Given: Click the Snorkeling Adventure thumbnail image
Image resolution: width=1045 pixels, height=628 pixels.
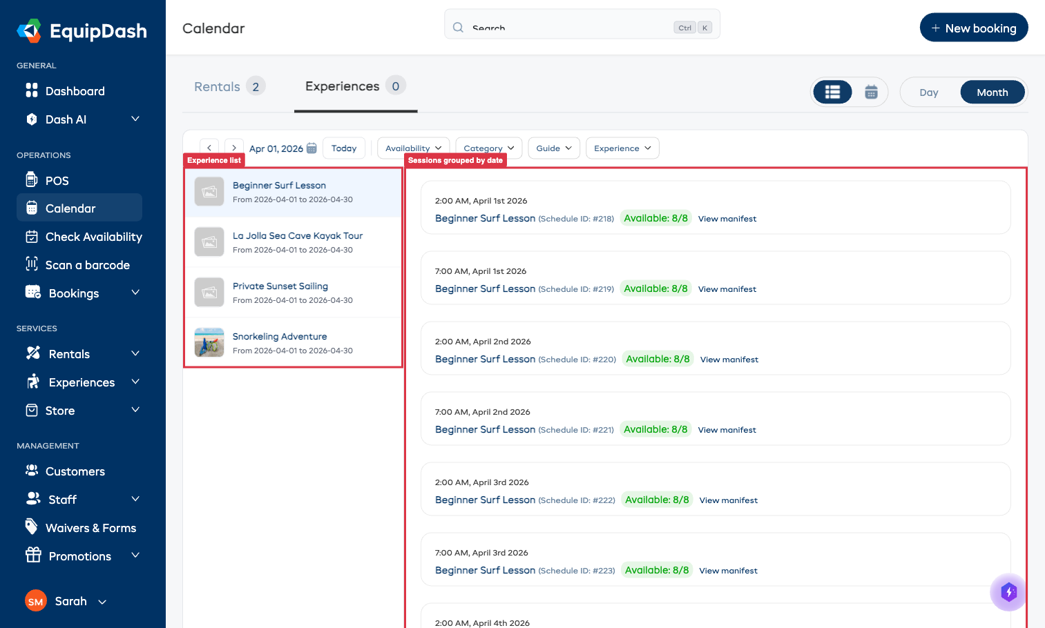Looking at the screenshot, I should 209,342.
